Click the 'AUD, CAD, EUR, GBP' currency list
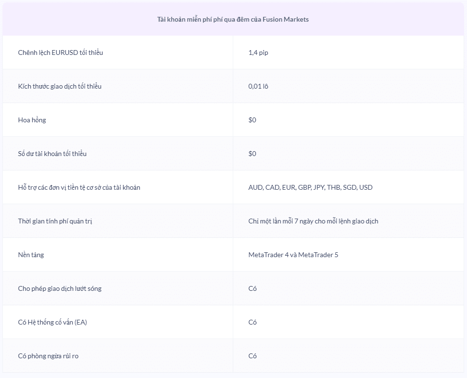The image size is (467, 378). pos(310,187)
